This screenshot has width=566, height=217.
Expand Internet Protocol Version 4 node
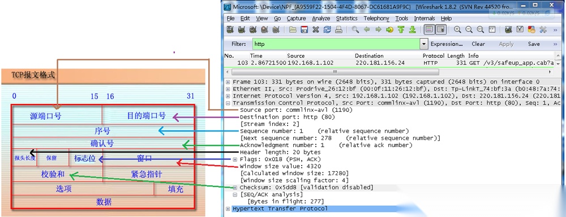(x=228, y=96)
